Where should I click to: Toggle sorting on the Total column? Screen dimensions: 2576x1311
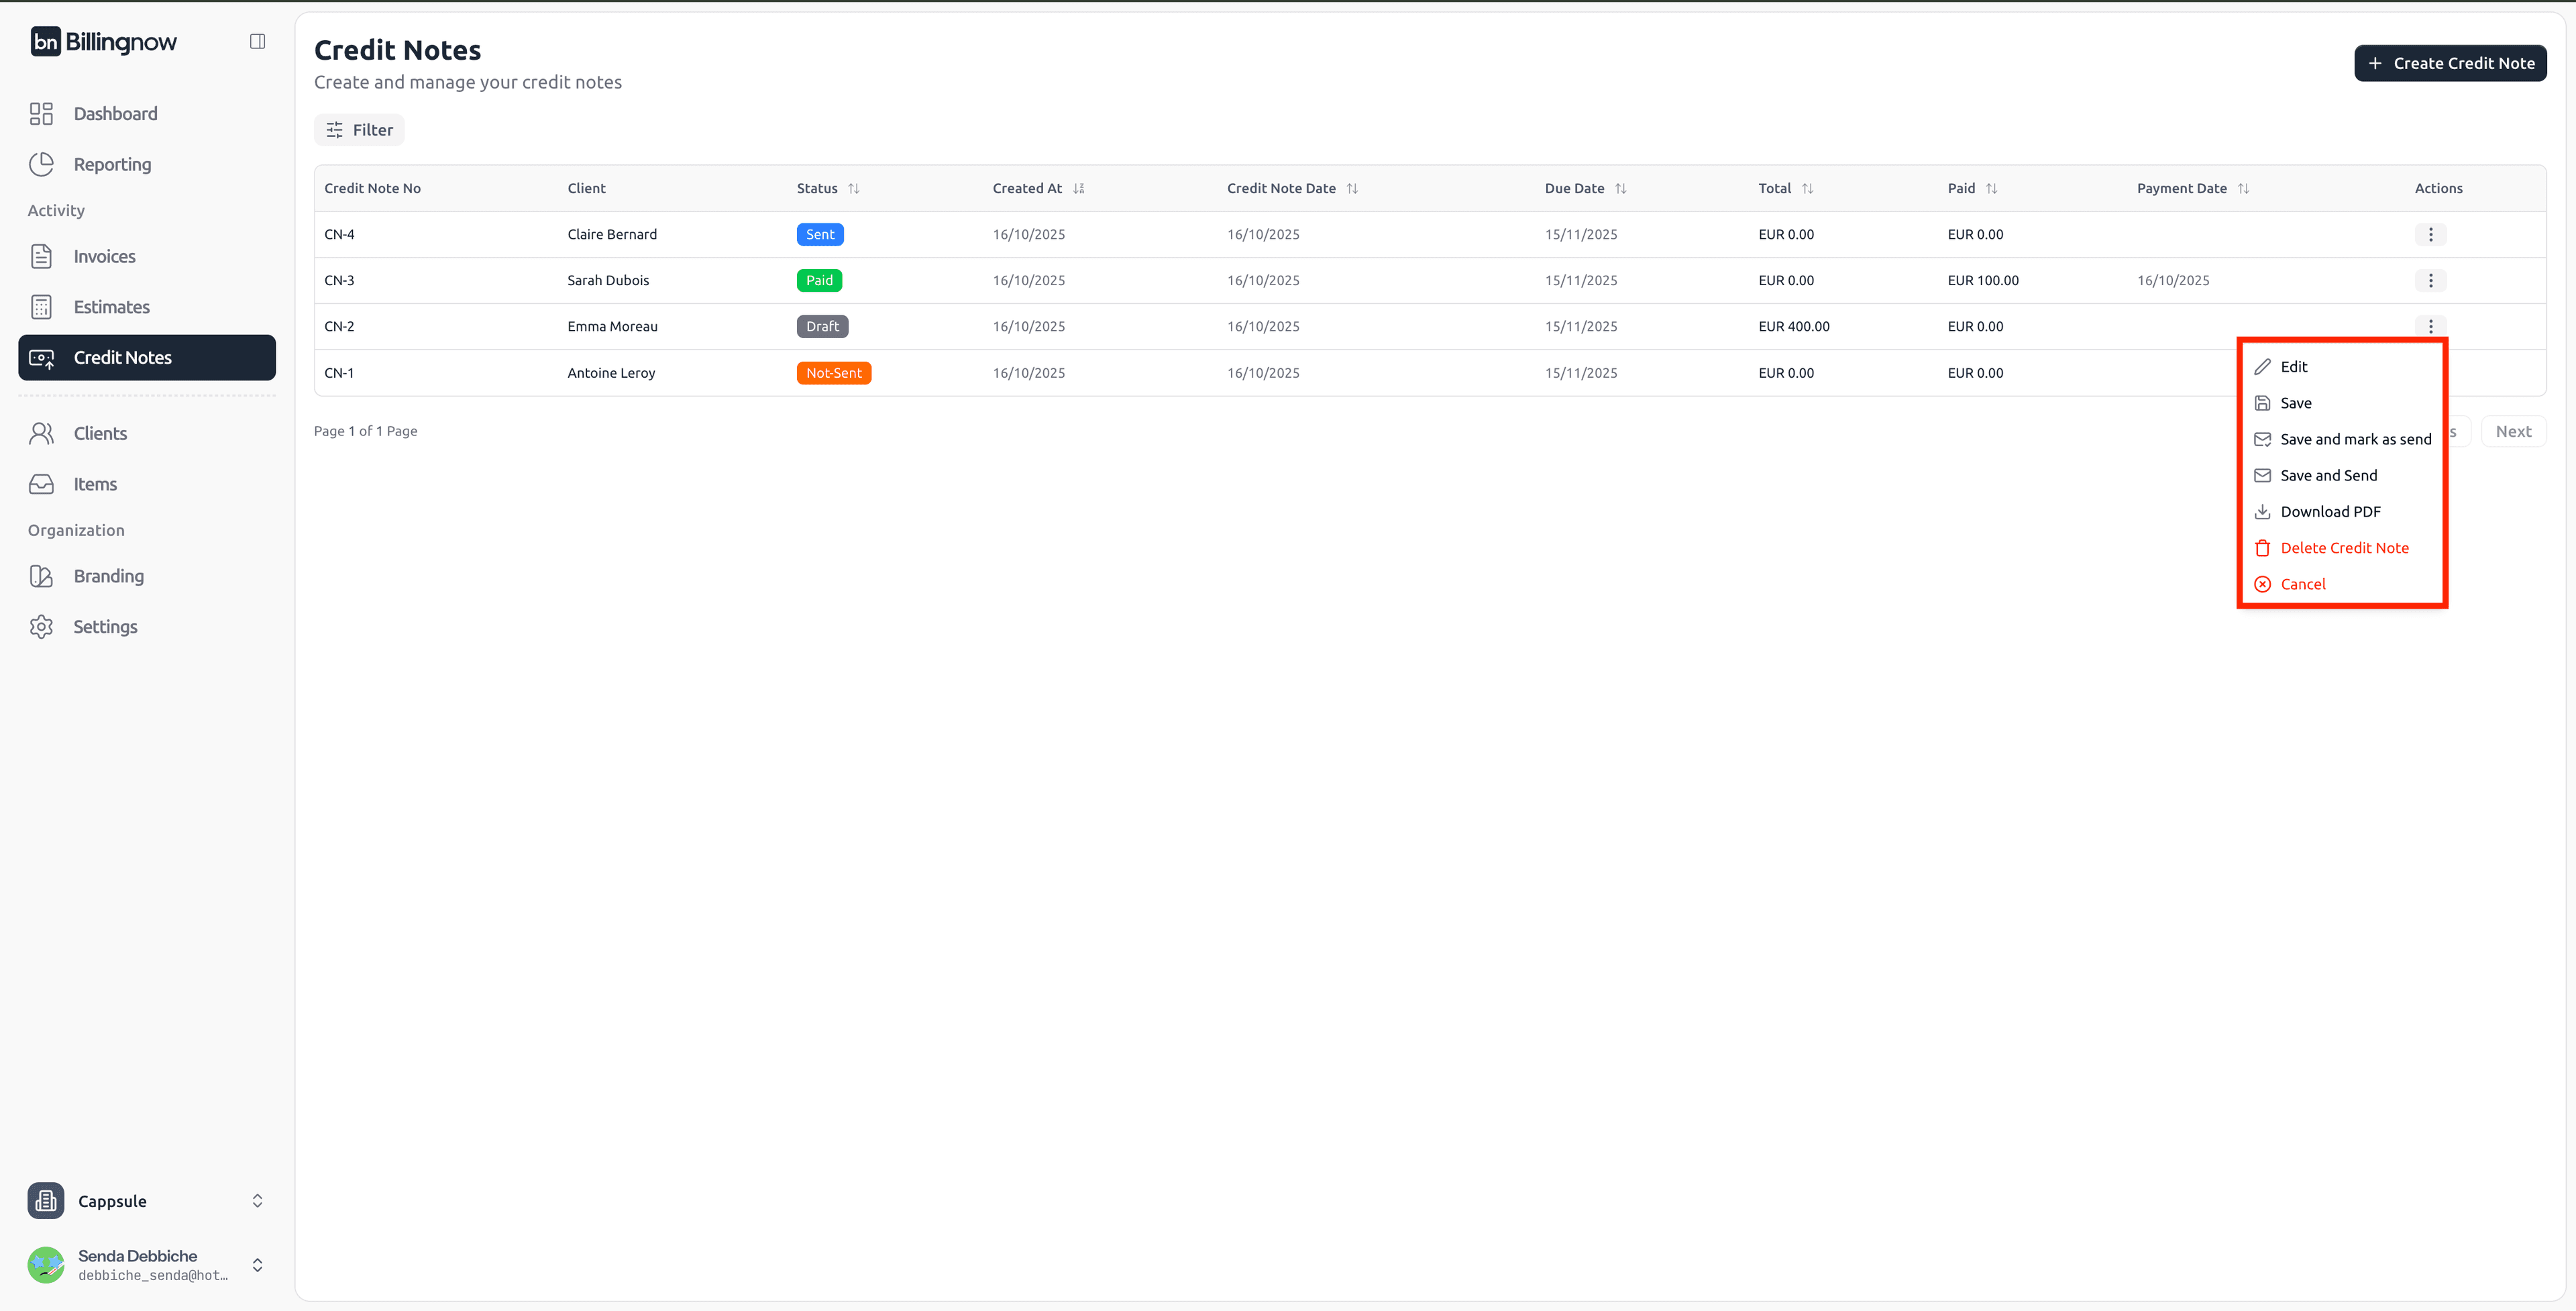(x=1809, y=188)
